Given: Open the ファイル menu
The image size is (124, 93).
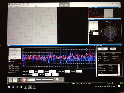Looking at the screenshot, I should click(10, 6).
